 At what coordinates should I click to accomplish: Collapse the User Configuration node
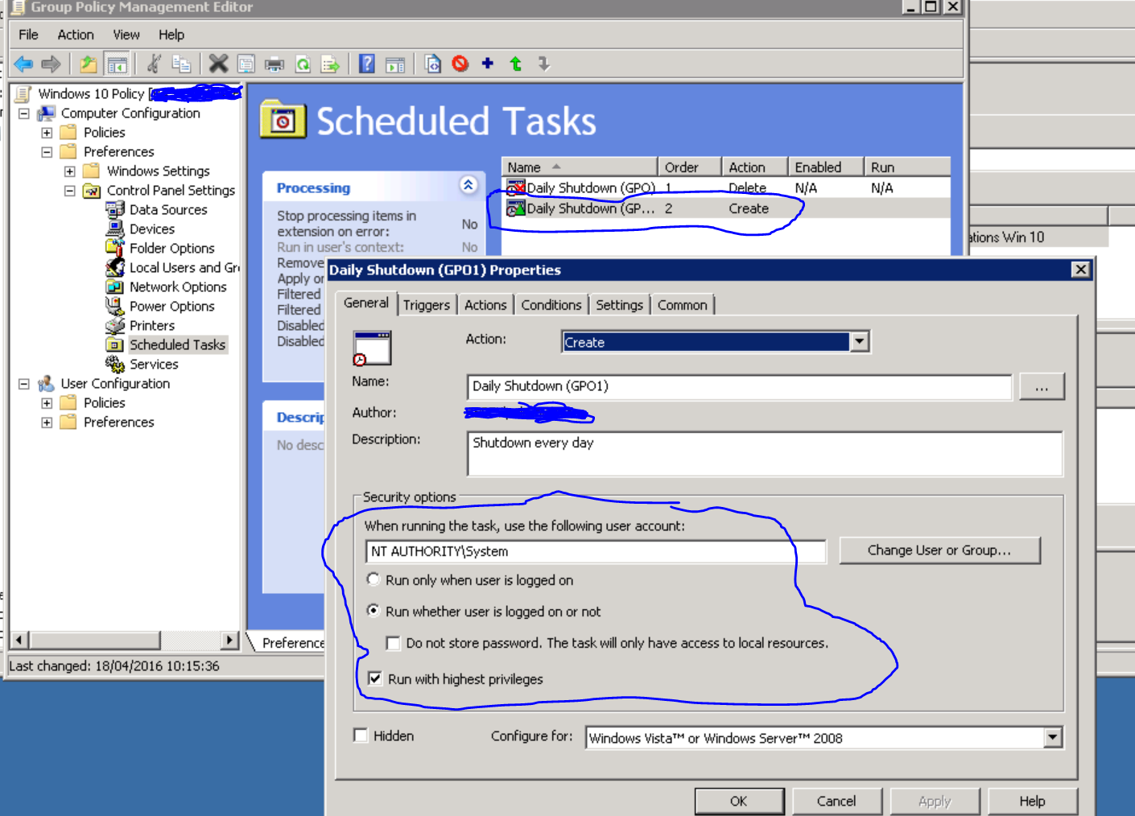(24, 384)
